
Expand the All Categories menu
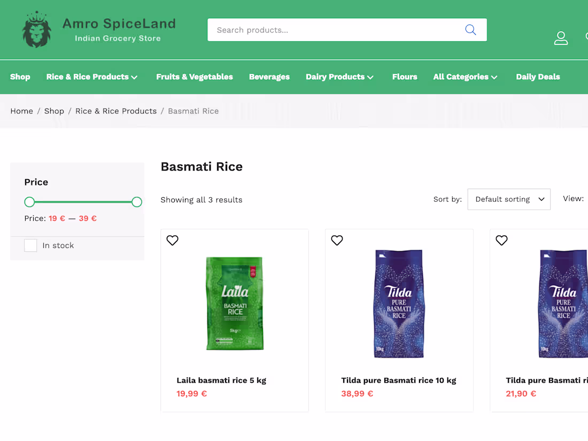click(465, 76)
